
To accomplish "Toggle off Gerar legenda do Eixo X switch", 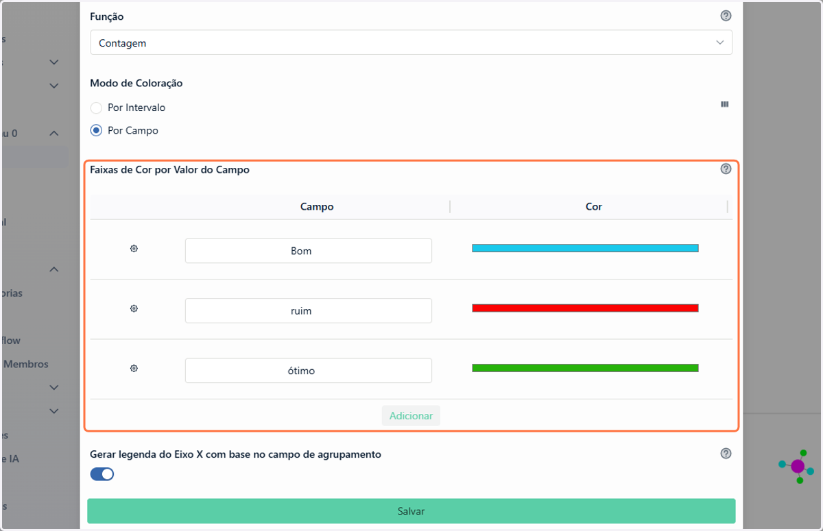I will point(102,474).
